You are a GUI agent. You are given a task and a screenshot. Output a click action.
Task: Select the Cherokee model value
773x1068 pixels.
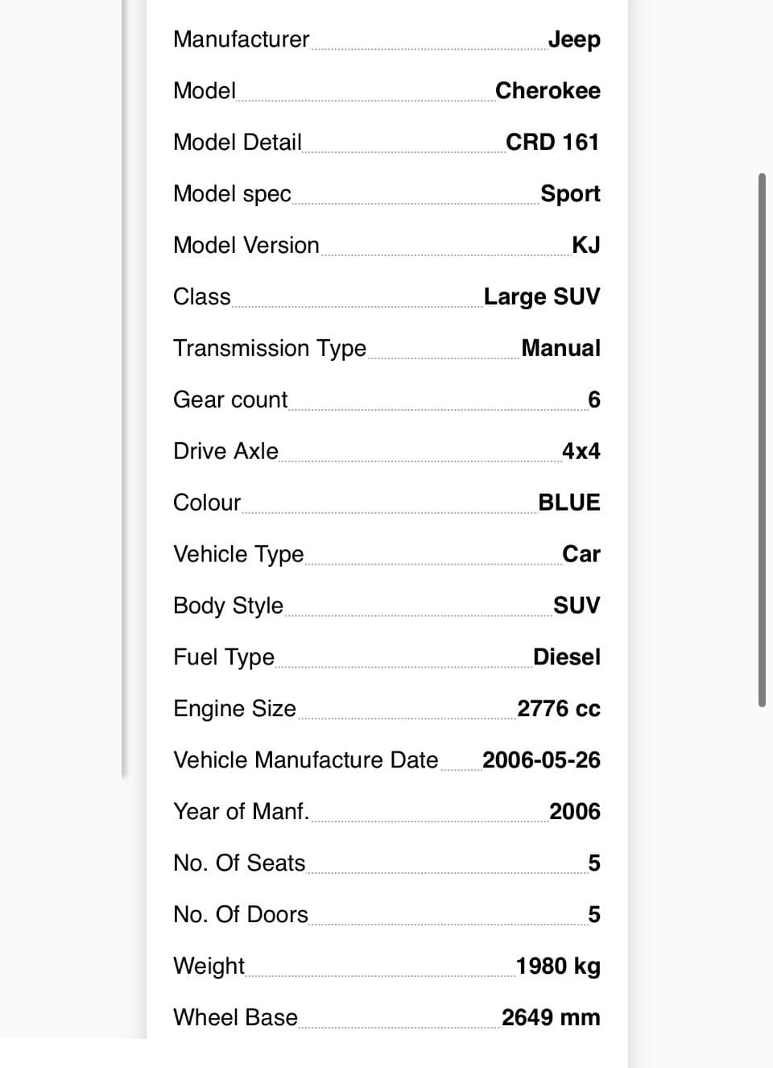coord(548,90)
